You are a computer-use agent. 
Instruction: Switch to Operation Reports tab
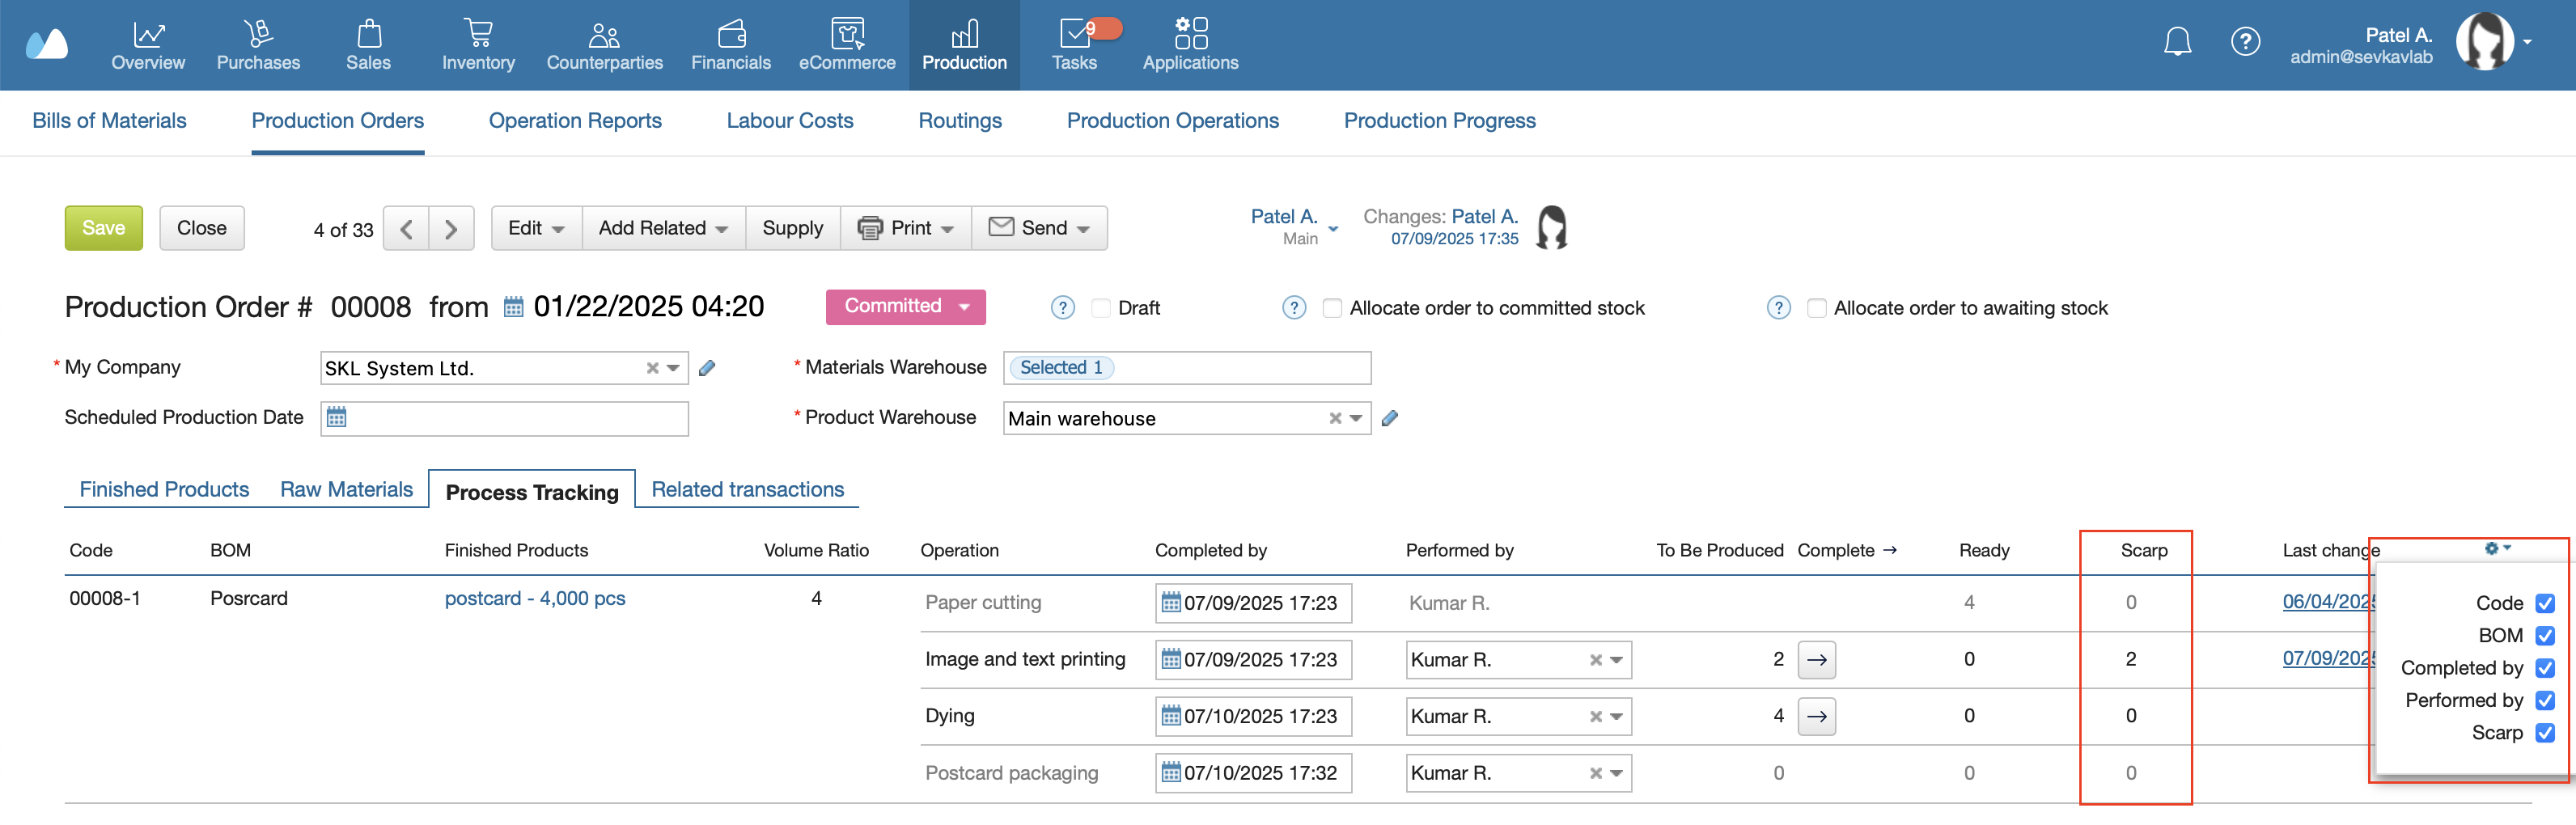point(575,121)
